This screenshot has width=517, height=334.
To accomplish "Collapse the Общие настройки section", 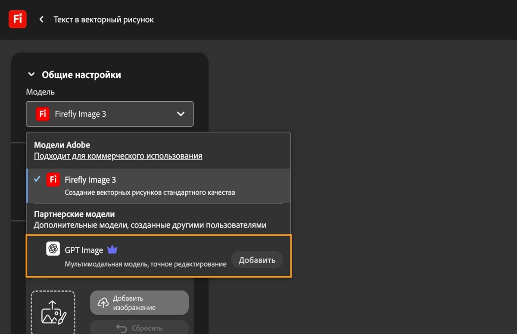I will pyautogui.click(x=31, y=75).
